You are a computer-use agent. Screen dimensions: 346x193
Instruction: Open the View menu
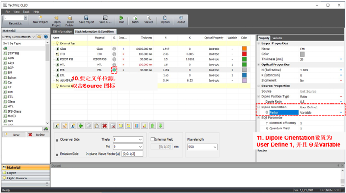coord(16,12)
